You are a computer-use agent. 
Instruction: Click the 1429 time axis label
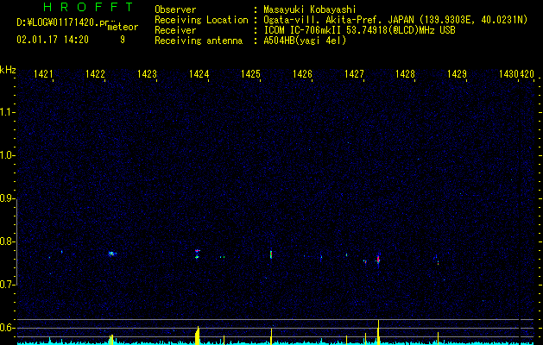coord(458,74)
